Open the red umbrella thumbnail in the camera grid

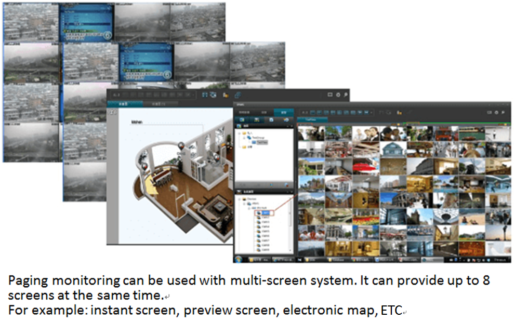pos(366,167)
